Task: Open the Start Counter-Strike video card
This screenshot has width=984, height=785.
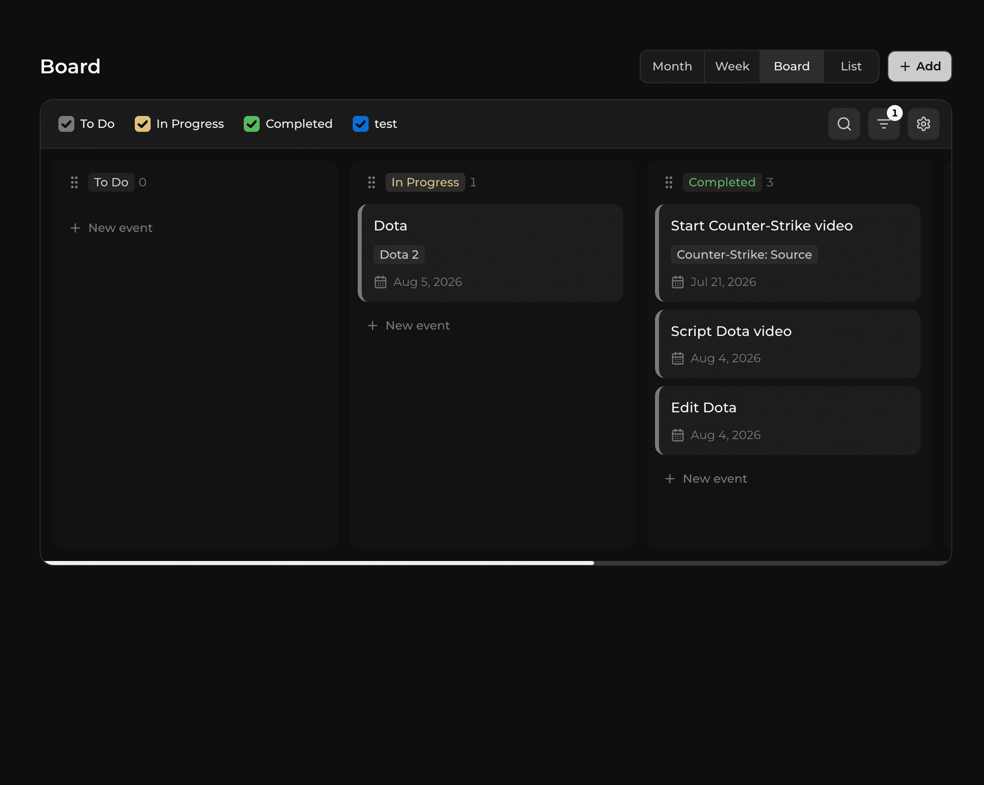Action: [x=788, y=253]
